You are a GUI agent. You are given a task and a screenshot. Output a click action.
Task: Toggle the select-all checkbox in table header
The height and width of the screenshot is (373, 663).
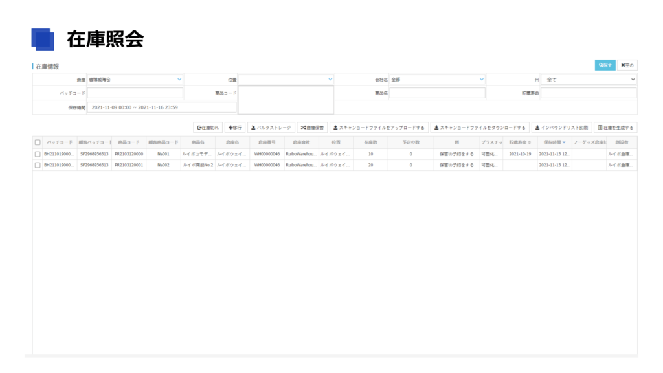(38, 142)
